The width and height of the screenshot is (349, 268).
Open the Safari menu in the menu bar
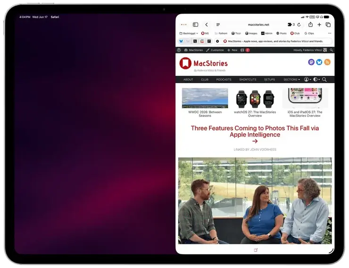pos(55,17)
